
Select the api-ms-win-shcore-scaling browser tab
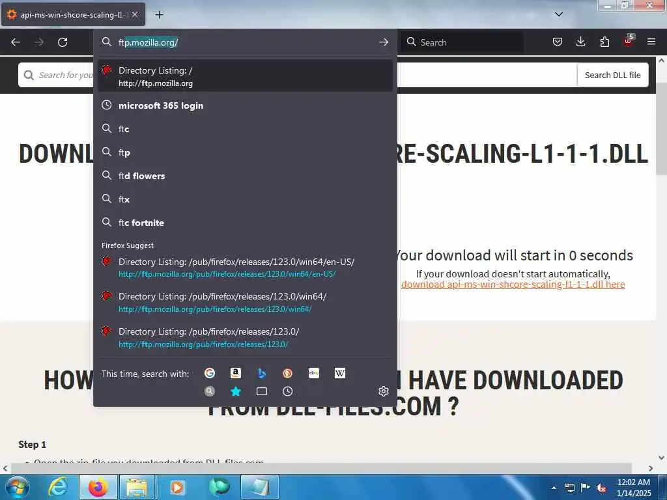(73, 14)
